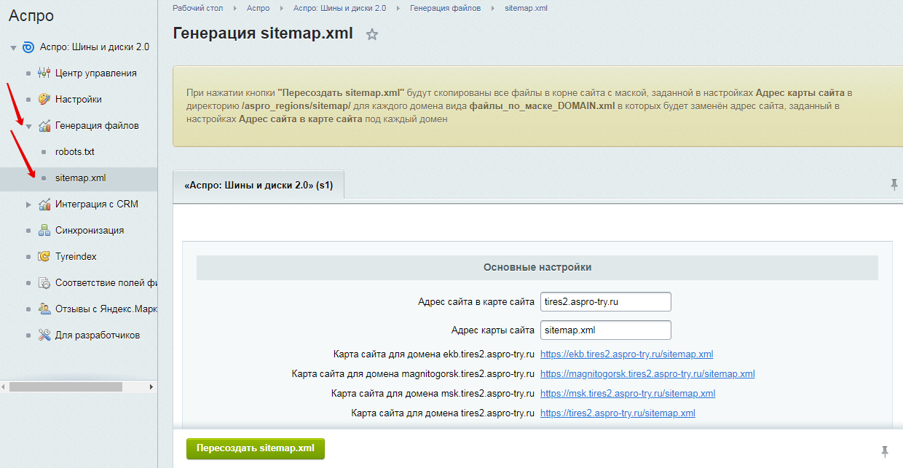Pin the tab panel with top pin icon
Image resolution: width=903 pixels, height=468 pixels.
point(894,185)
